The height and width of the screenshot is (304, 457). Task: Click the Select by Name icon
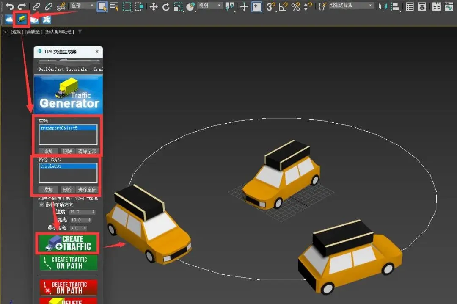click(x=114, y=6)
